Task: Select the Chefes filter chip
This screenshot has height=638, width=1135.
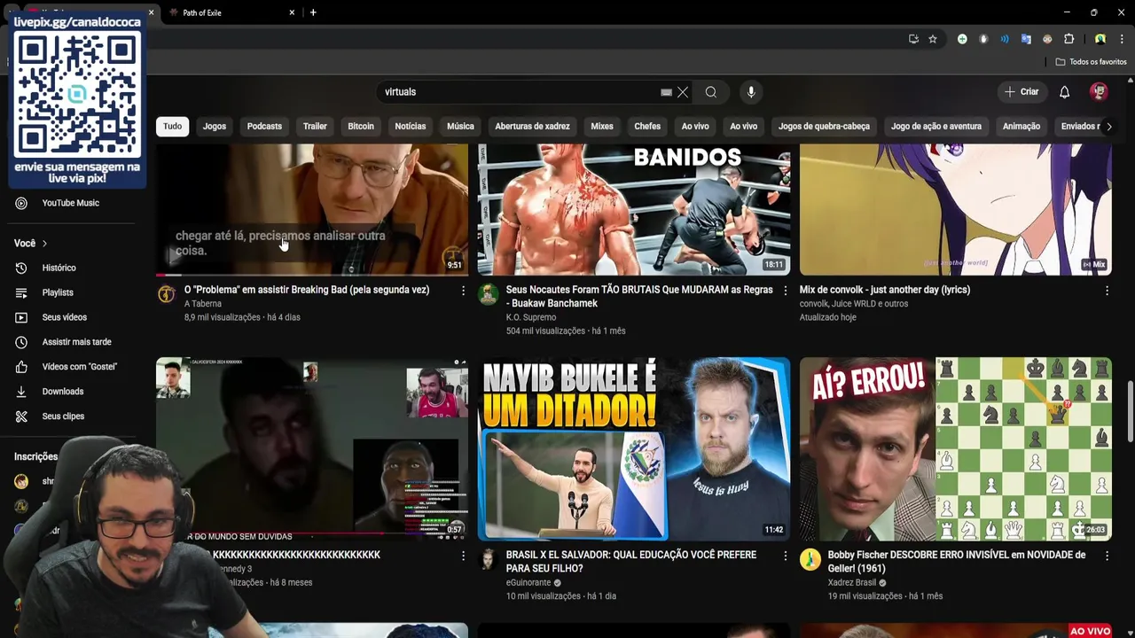Action: [647, 126]
